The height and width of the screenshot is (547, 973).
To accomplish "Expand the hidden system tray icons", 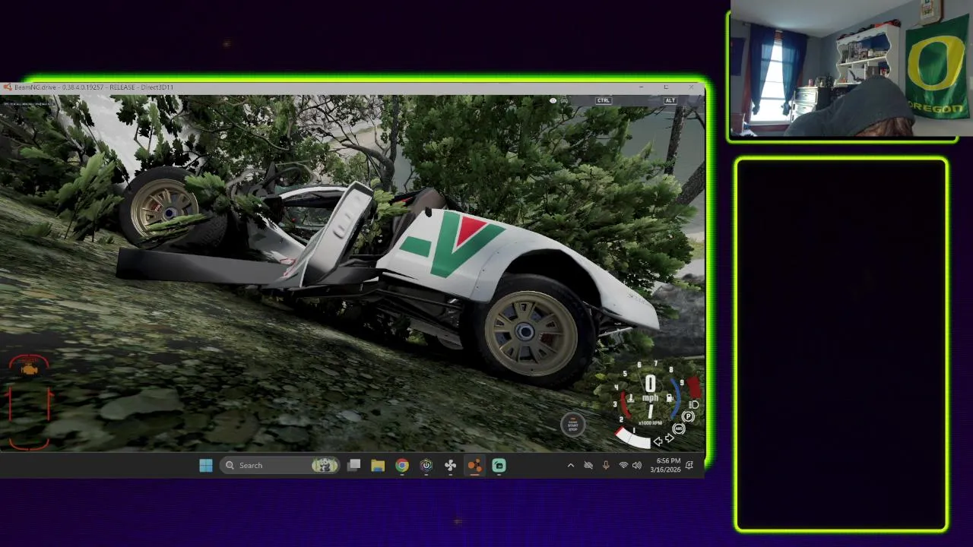I will [x=571, y=465].
